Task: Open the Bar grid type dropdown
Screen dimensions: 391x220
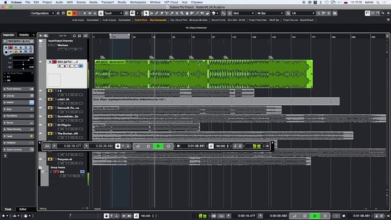Action: (270, 13)
